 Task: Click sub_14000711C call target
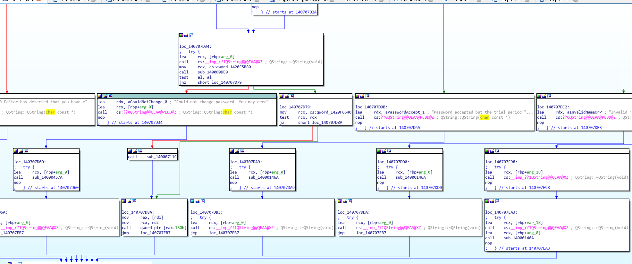162,157
